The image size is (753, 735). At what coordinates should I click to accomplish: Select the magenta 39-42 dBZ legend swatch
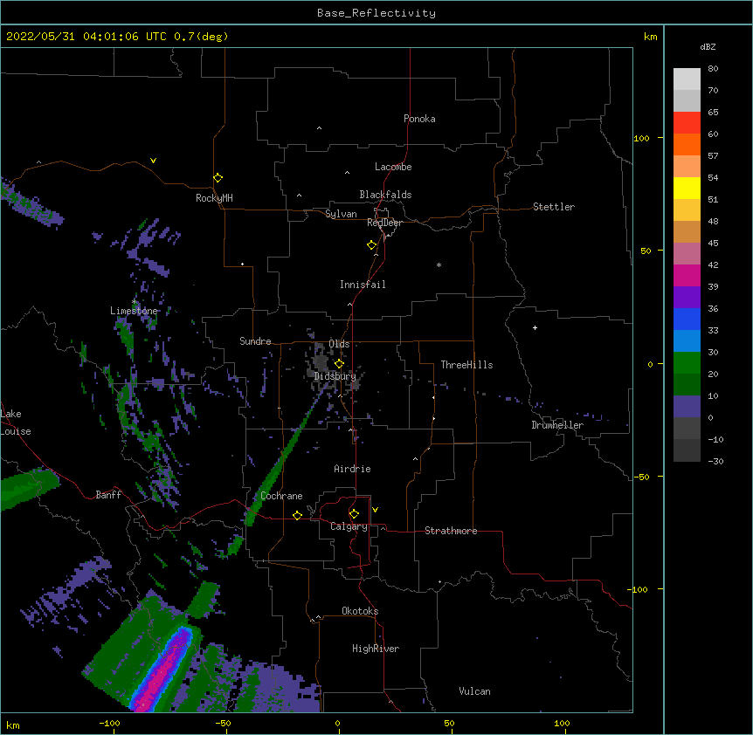(x=687, y=275)
